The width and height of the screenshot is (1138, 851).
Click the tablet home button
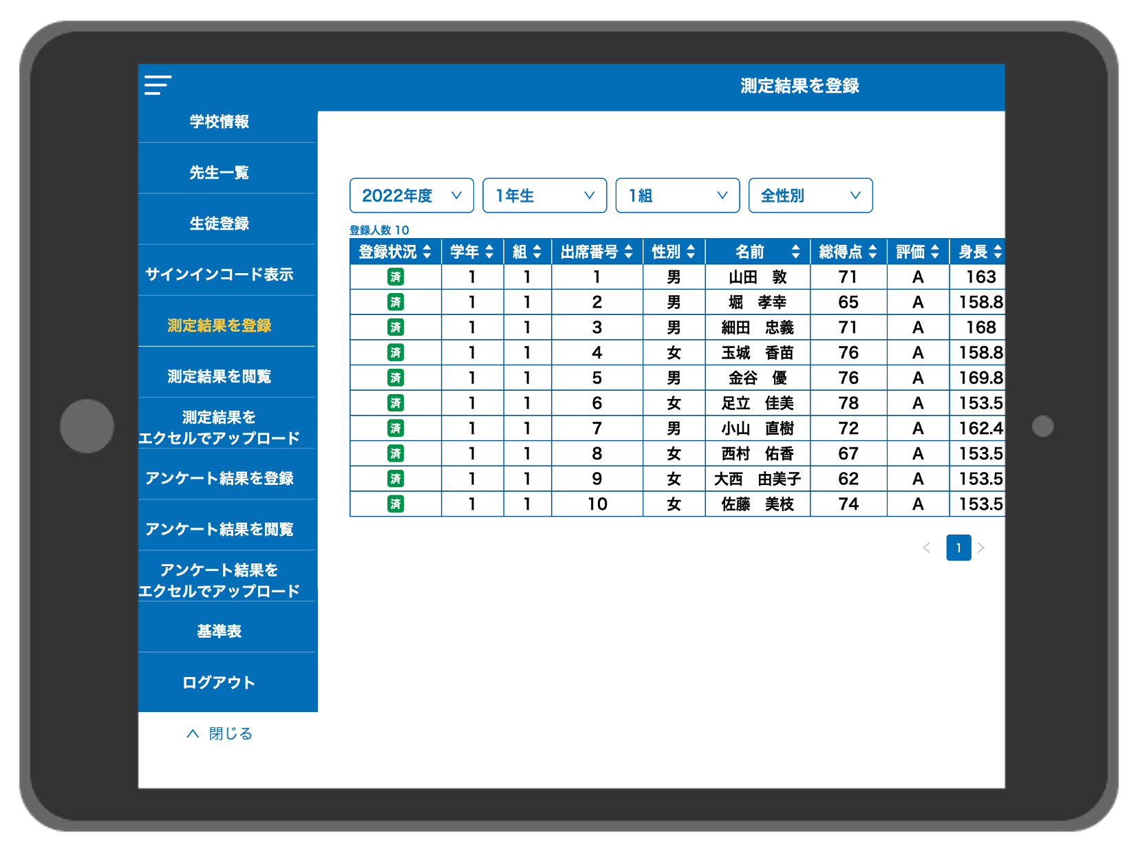point(87,426)
